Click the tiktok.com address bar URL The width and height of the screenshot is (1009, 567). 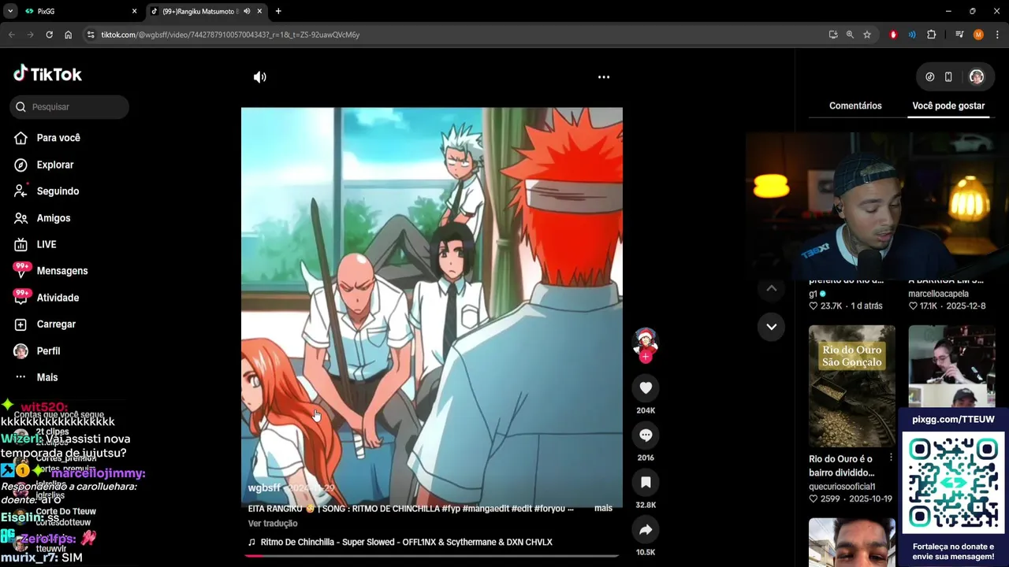[x=230, y=35]
